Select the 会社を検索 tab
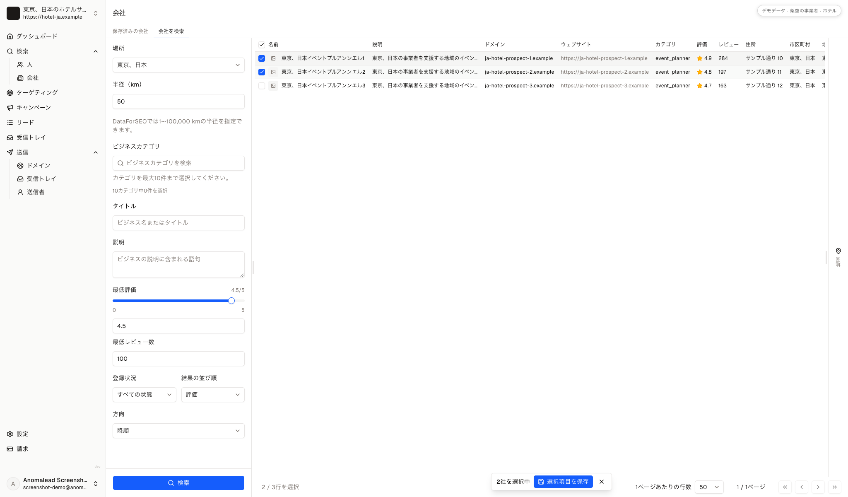This screenshot has width=848, height=497. click(171, 31)
